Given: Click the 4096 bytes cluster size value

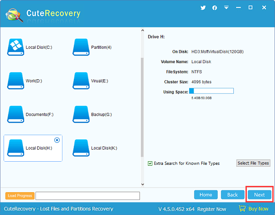Looking at the screenshot, I should tap(201, 82).
